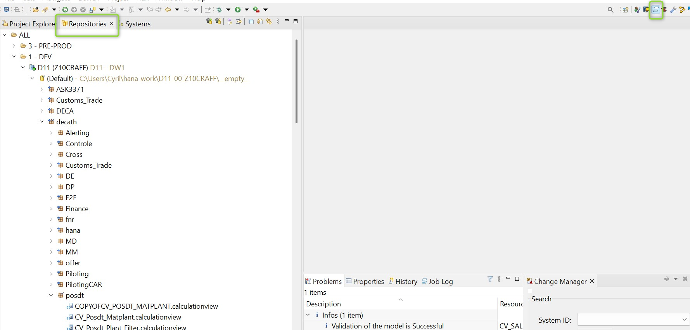Open the wrench perspective icon at top right
This screenshot has height=330, width=690.
673,10
